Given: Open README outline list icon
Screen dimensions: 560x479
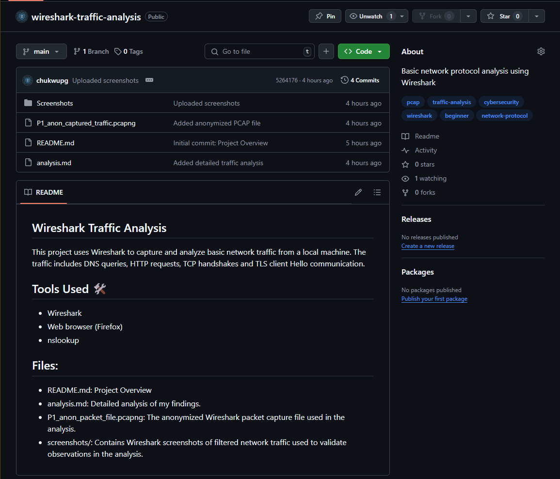Looking at the screenshot, I should click(x=377, y=192).
